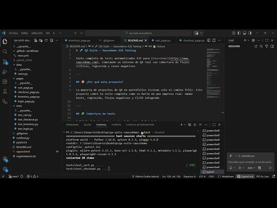
Task: Change the Markdown language mode
Action: 228,176
